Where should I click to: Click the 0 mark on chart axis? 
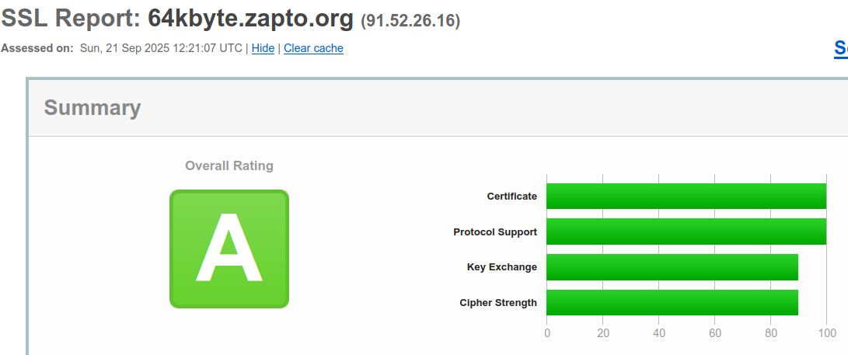(547, 333)
